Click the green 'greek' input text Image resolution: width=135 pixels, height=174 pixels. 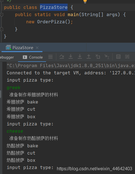pos(14,88)
